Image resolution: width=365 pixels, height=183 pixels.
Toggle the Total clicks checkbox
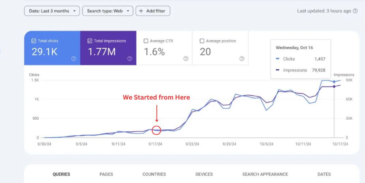pyautogui.click(x=34, y=41)
